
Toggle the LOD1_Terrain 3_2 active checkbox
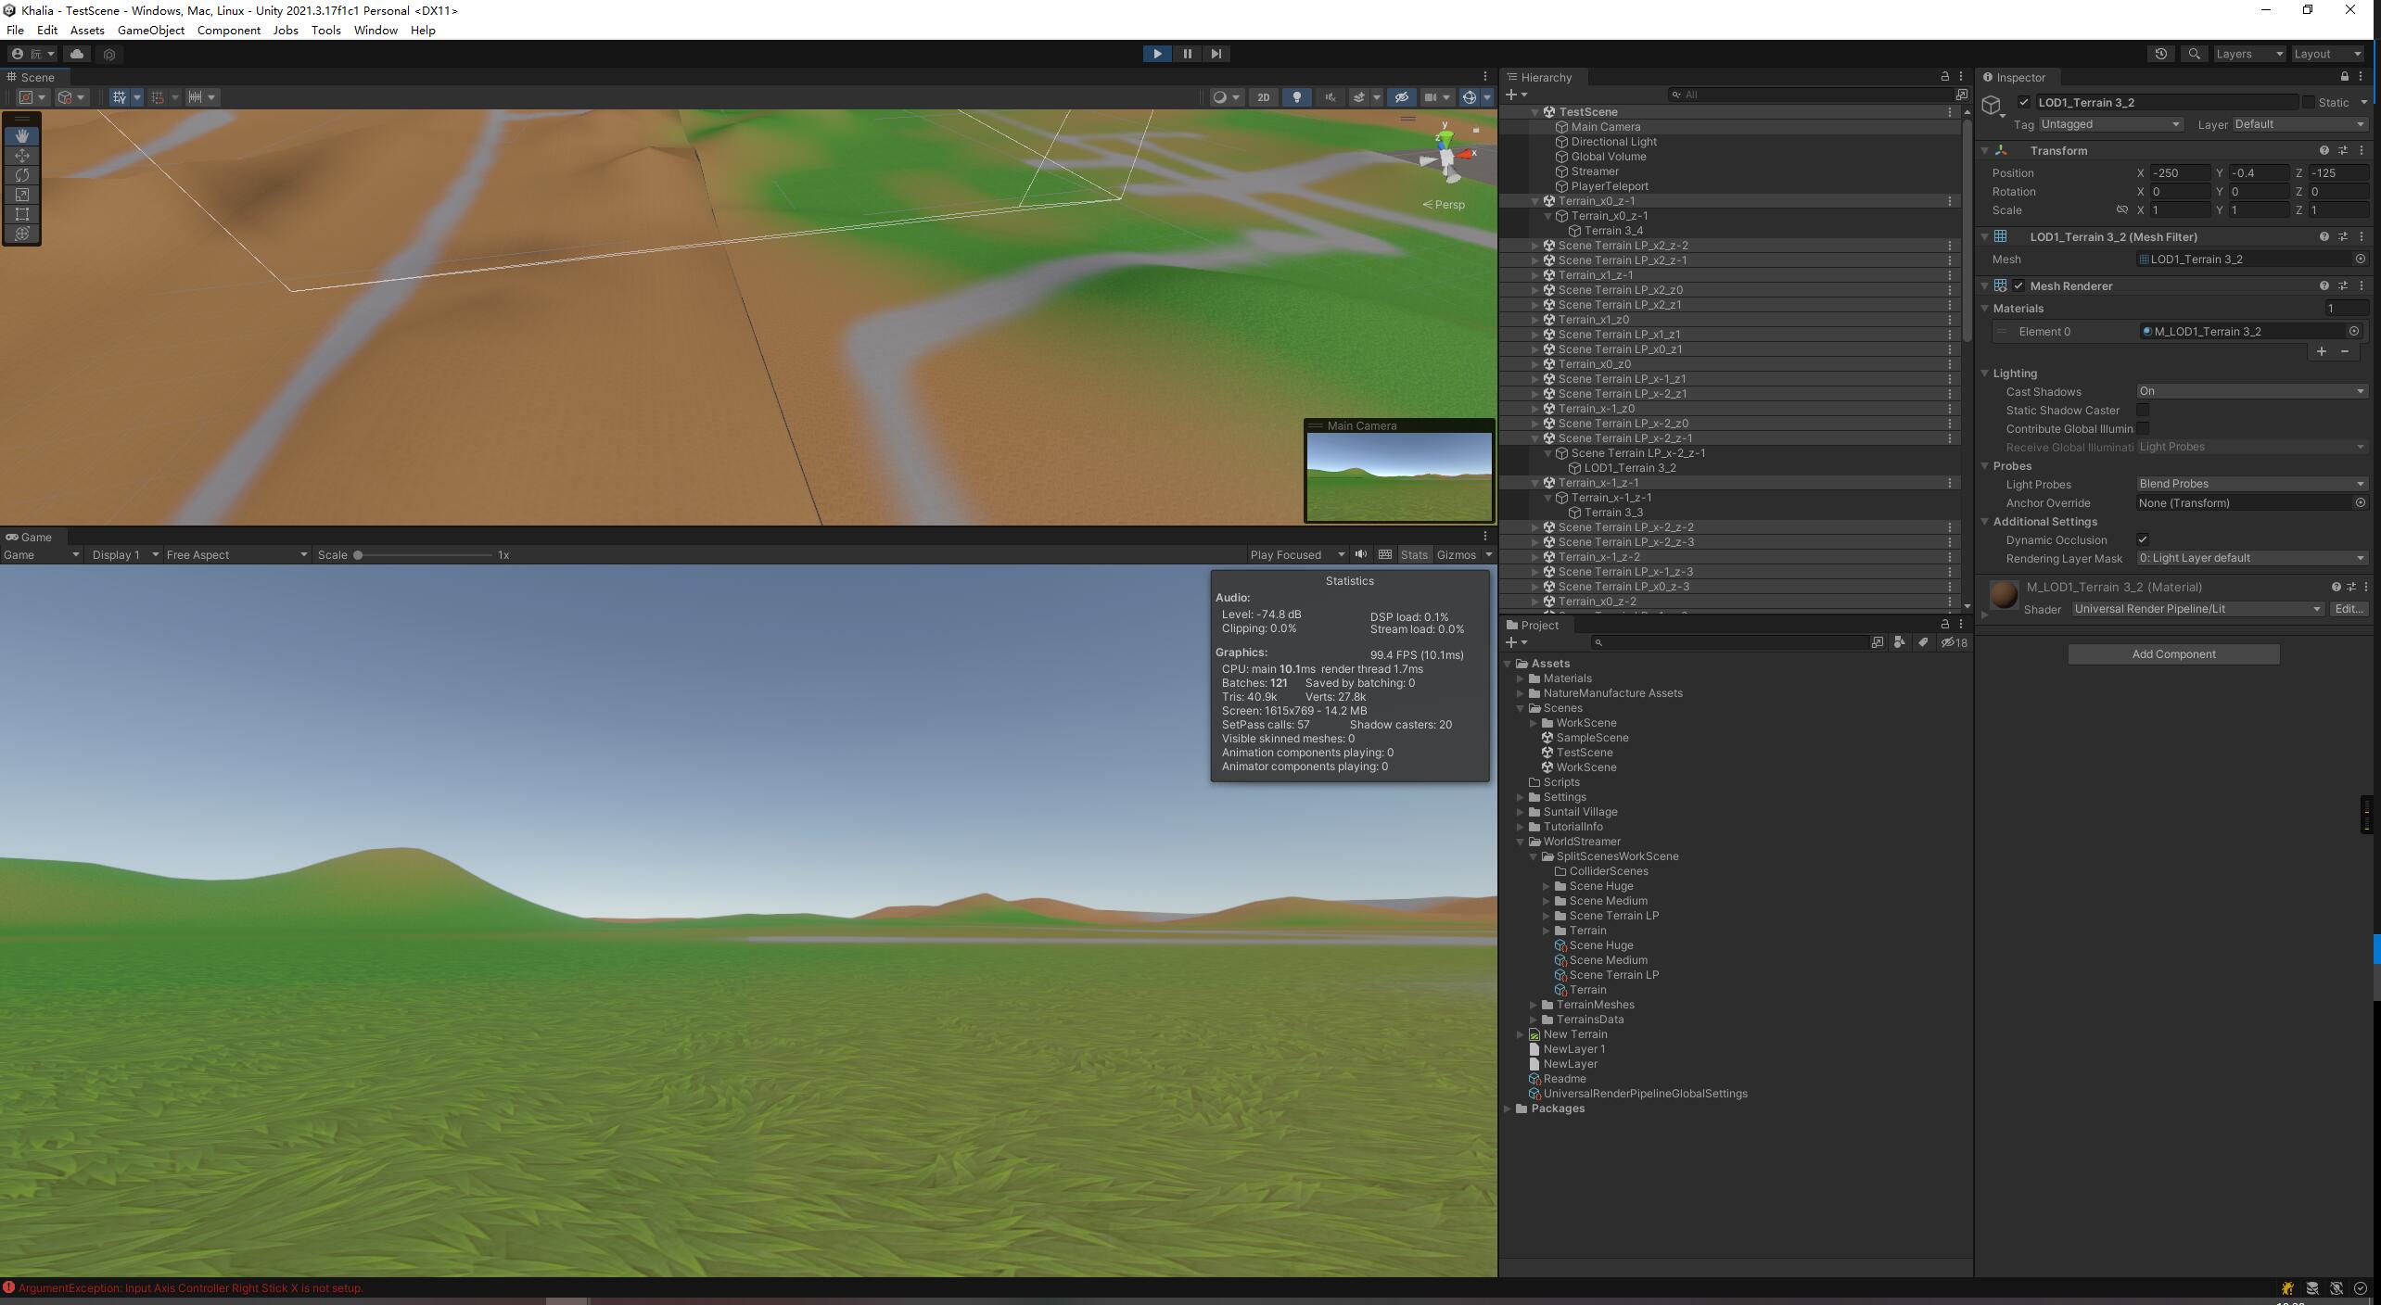tap(2023, 102)
